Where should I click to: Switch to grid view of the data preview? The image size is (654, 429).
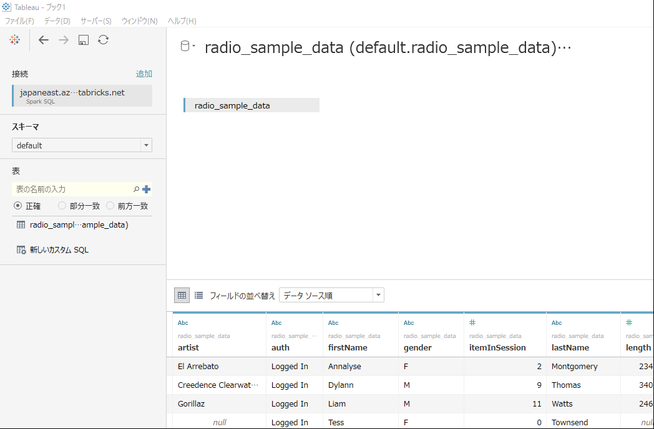coord(181,294)
